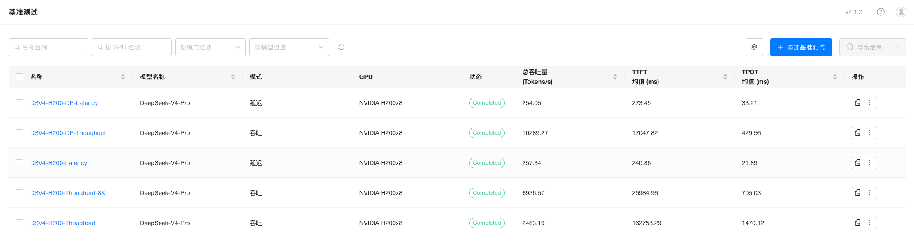Sort by 总吞吐量 column header

[615, 77]
